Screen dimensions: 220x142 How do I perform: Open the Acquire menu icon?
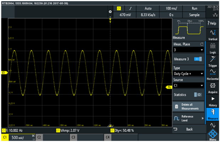click(x=213, y=88)
